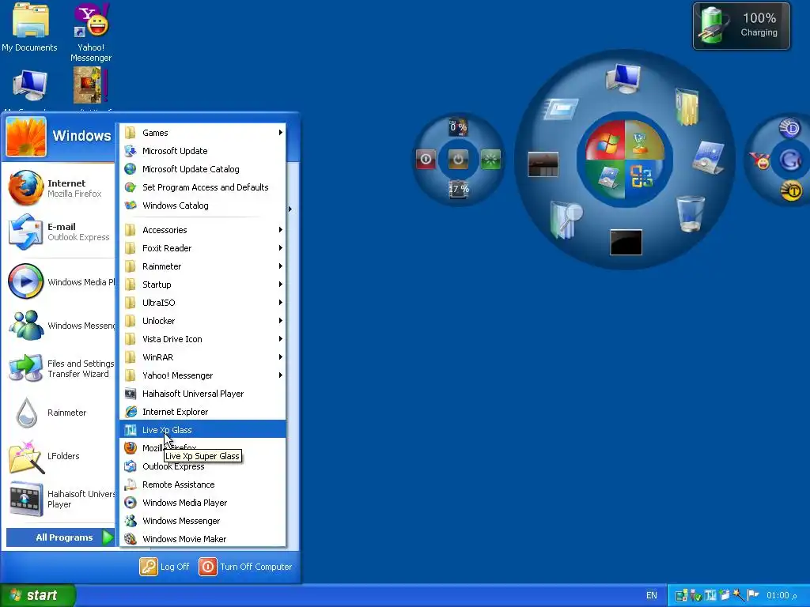Select Set Program Access and Defaults
Screen dimensions: 810x607
(x=202, y=187)
